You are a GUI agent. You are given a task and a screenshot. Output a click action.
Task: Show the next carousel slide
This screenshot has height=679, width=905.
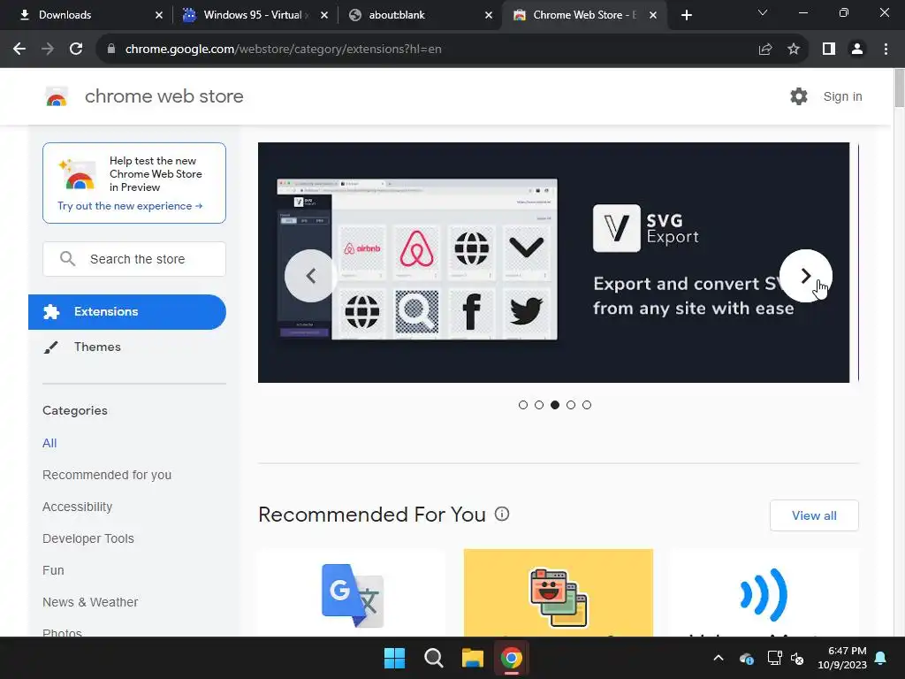click(806, 276)
